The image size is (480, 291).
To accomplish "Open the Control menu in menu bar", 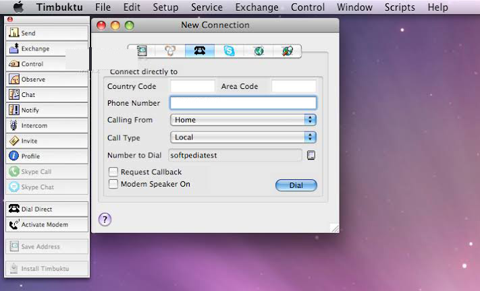I will (308, 7).
